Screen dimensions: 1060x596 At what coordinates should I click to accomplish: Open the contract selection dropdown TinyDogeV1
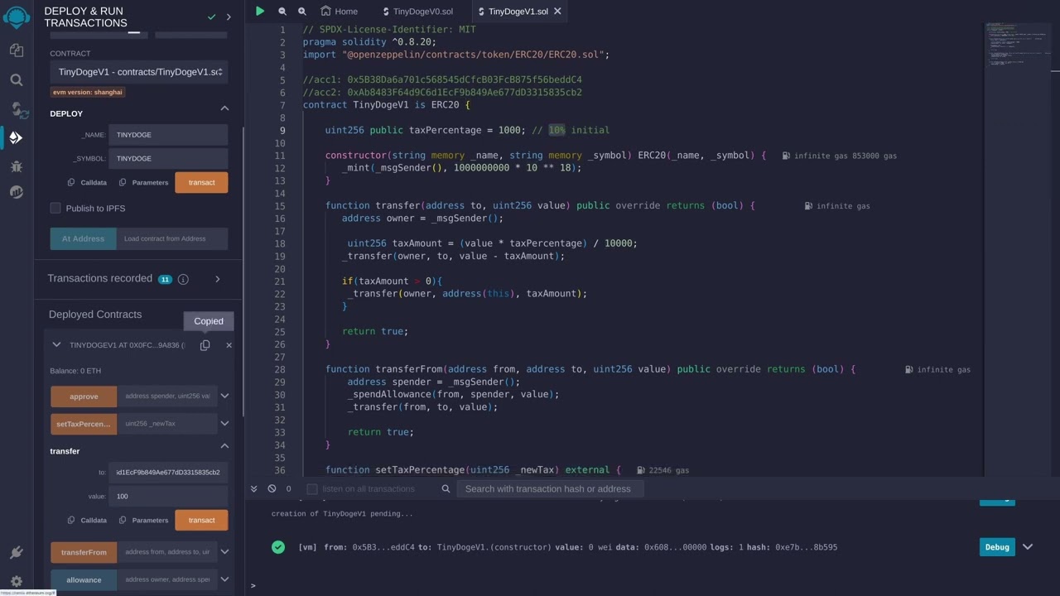point(139,72)
